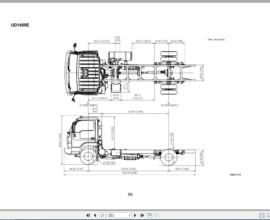Click the WBM701B drawing code
270x220 pixels.
[235, 175]
